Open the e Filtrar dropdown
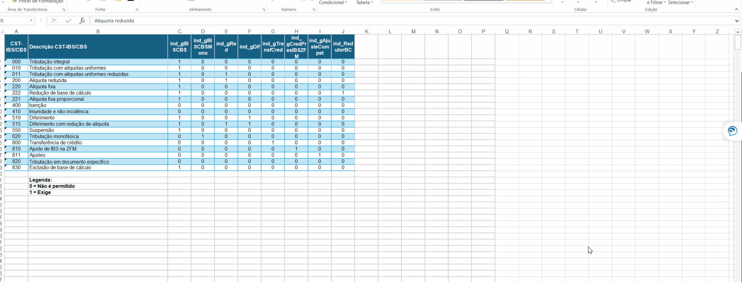This screenshot has height=282, width=742. pyautogui.click(x=656, y=2)
